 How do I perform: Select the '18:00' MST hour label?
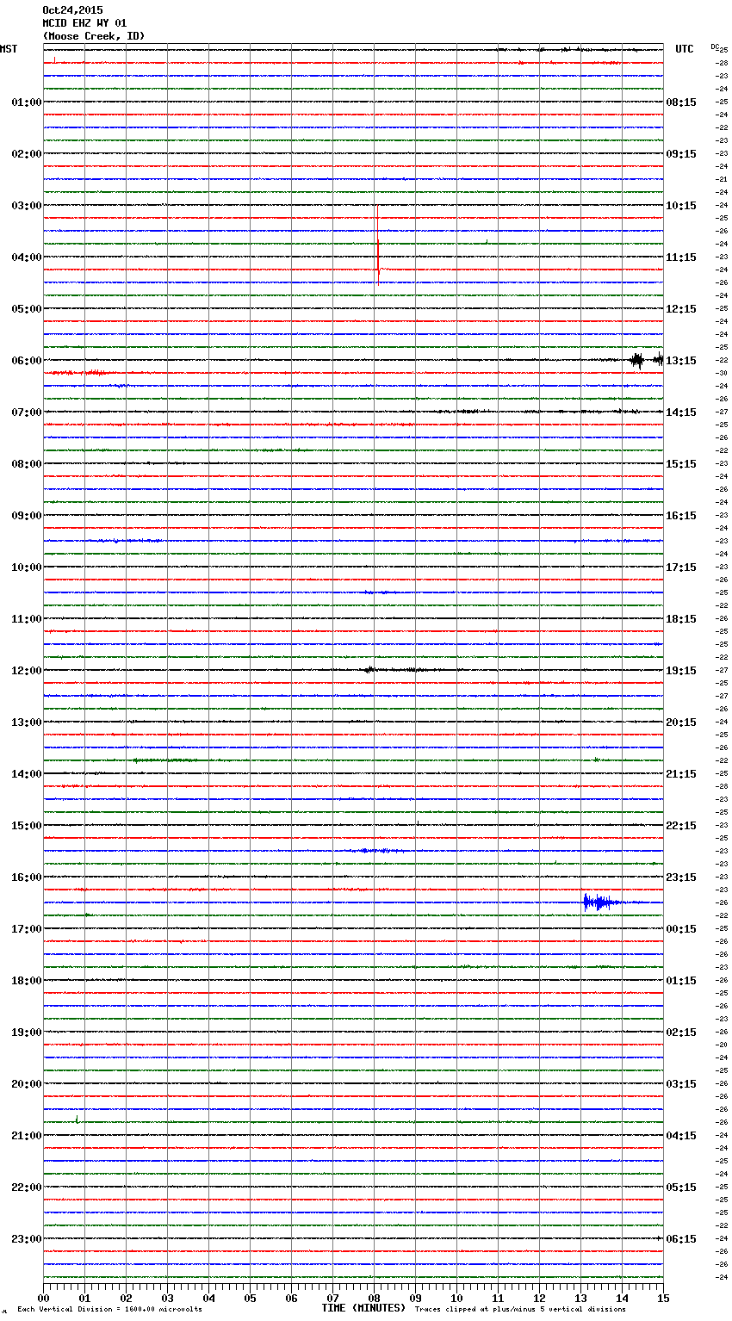(27, 981)
